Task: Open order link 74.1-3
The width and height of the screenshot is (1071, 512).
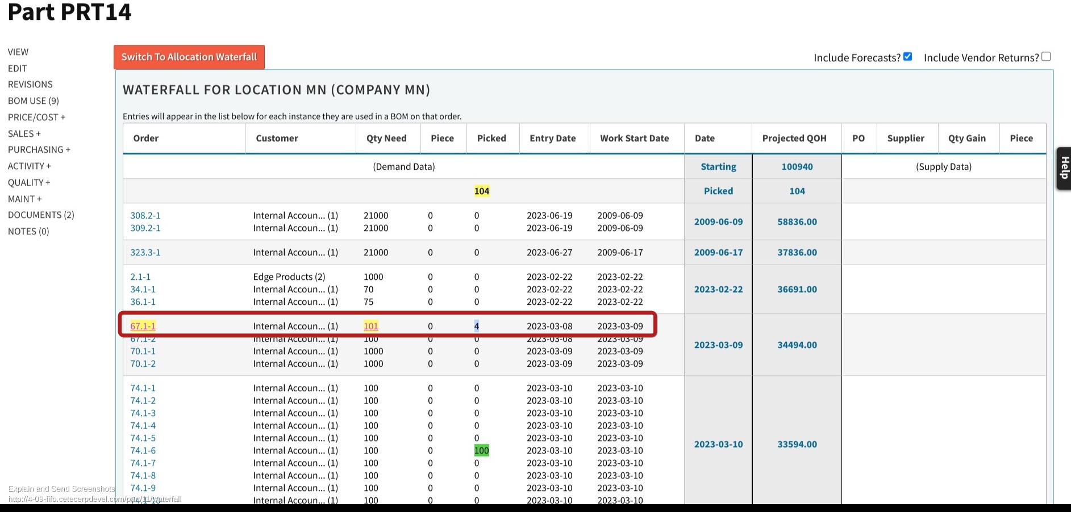Action: coord(143,413)
